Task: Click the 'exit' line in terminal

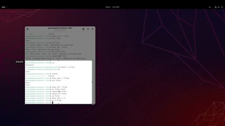Action: coord(28,71)
